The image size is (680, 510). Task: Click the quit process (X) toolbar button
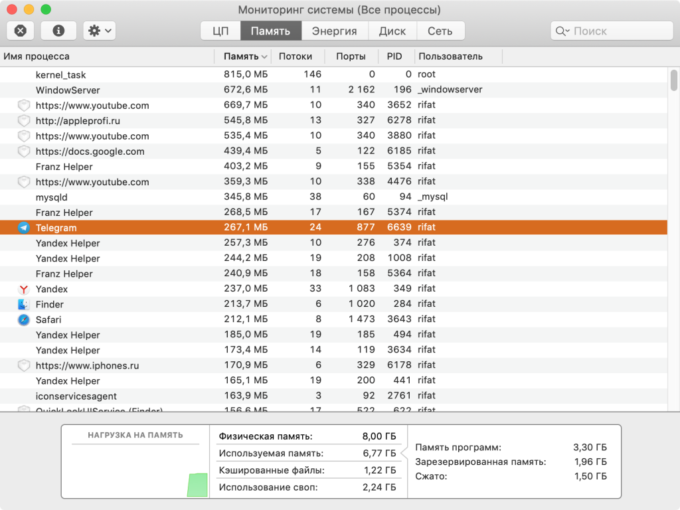21,31
